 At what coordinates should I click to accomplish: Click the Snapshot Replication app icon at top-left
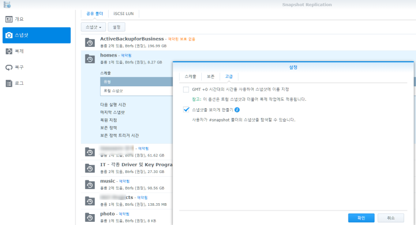coord(7,5)
